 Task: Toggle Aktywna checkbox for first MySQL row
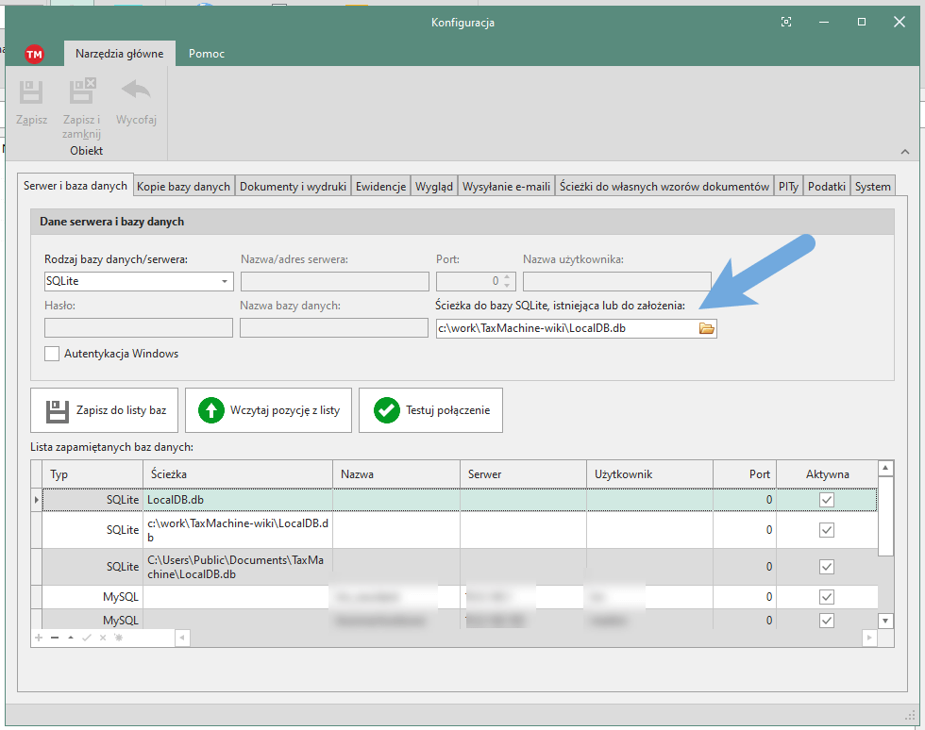point(827,597)
